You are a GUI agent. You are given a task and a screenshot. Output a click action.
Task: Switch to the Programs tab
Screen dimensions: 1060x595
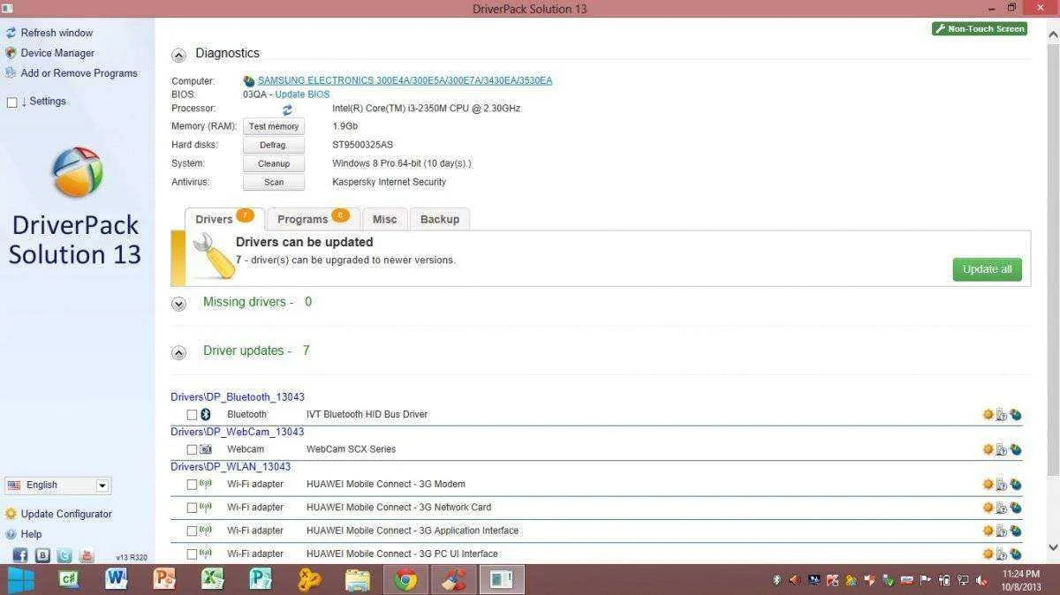313,219
